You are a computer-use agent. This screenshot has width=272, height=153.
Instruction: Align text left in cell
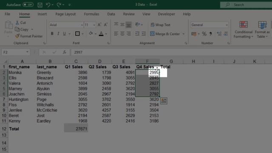point(116,34)
